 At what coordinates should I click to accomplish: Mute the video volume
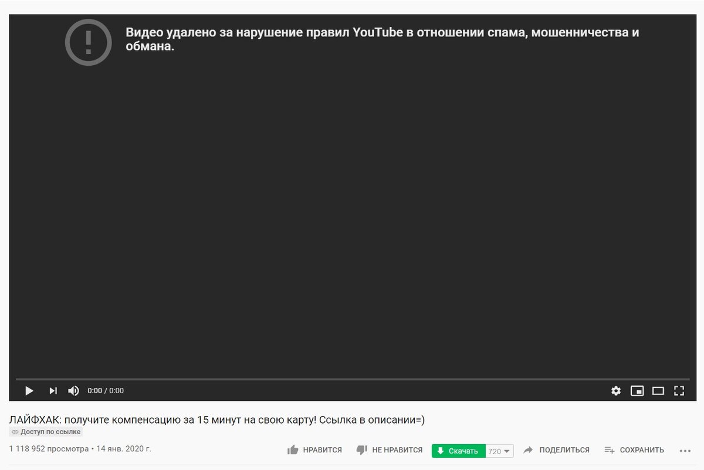pyautogui.click(x=73, y=390)
